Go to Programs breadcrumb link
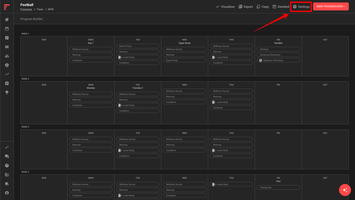The image size is (355, 200). (26, 9)
